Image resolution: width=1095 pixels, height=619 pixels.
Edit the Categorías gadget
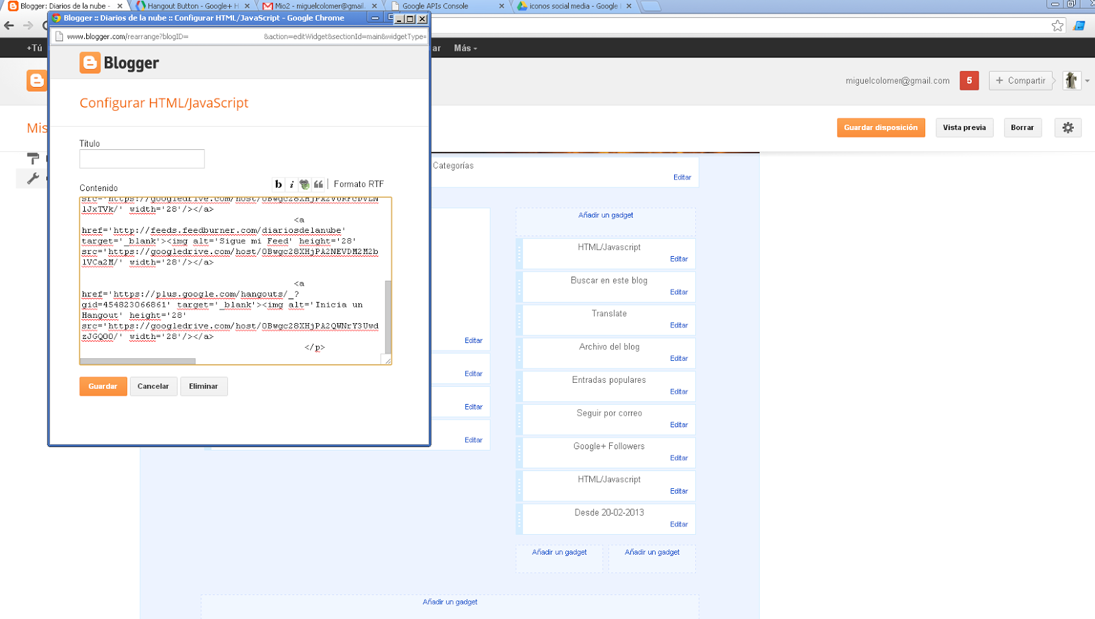coord(682,177)
